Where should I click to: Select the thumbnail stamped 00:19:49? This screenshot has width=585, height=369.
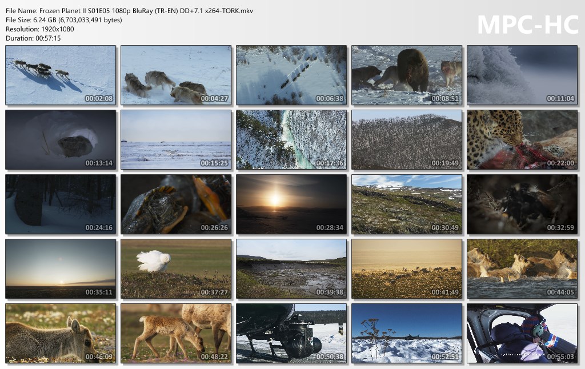point(407,139)
